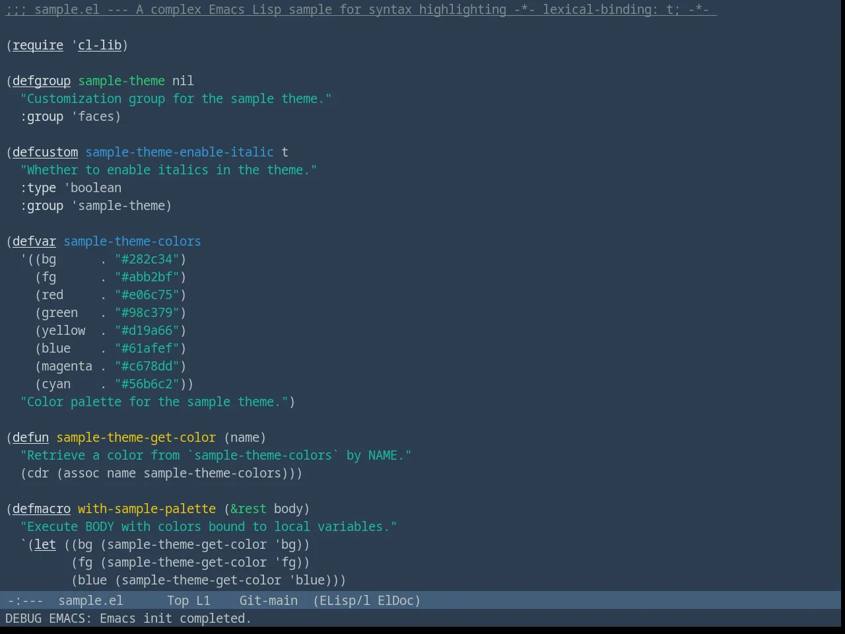Image resolution: width=845 pixels, height=634 pixels.
Task: Click the 'defvar' keyword
Action: point(34,241)
